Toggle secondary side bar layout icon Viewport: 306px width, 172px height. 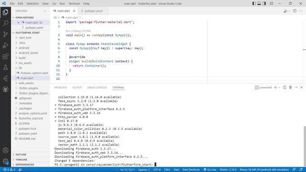coord(264,3)
